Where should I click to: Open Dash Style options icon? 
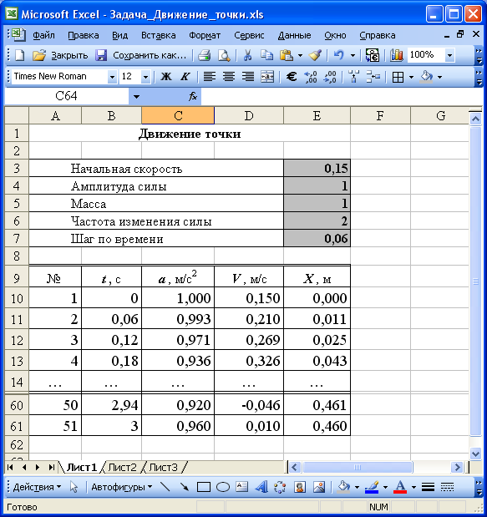[x=448, y=487]
